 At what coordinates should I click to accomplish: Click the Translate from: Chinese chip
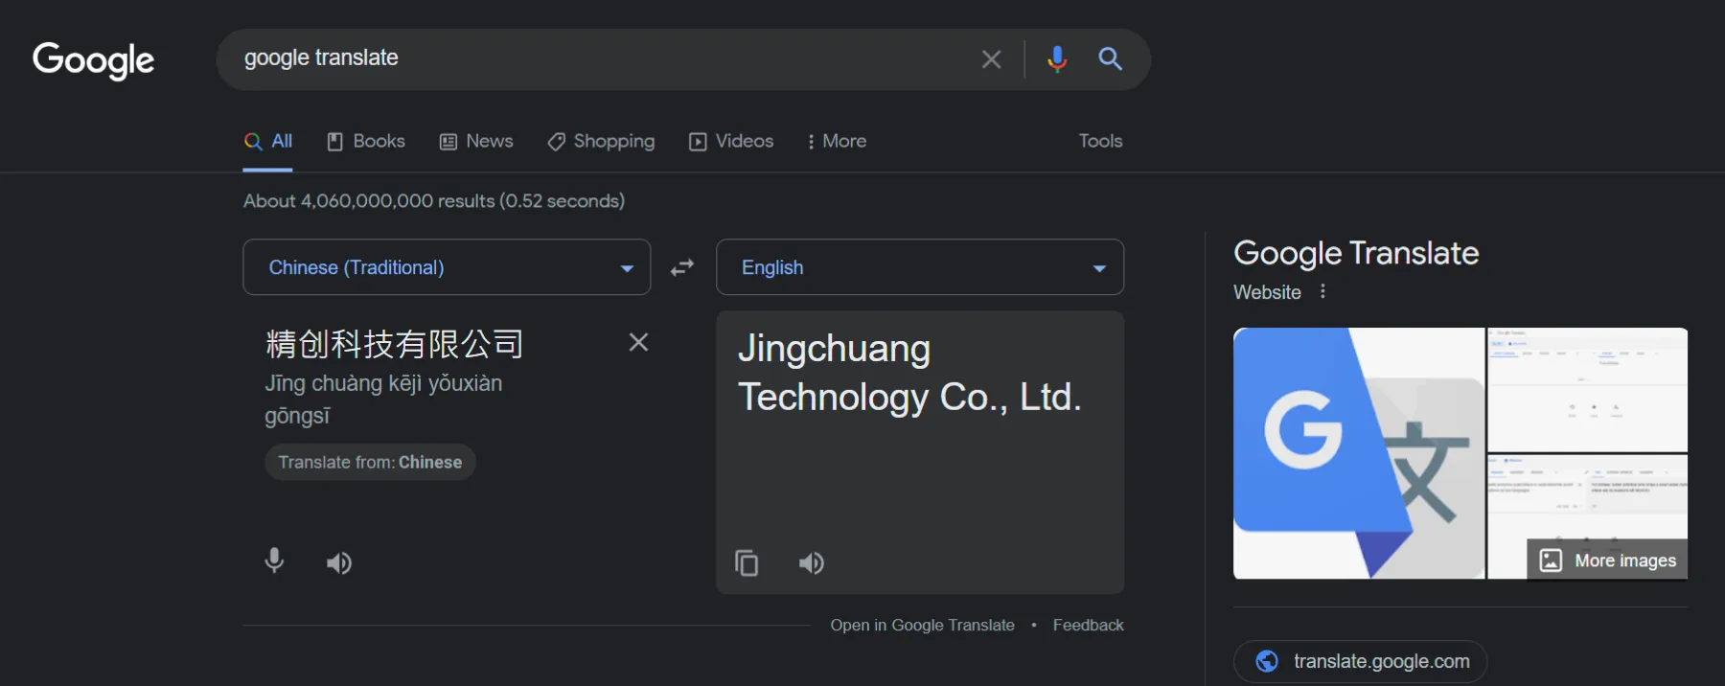[370, 462]
